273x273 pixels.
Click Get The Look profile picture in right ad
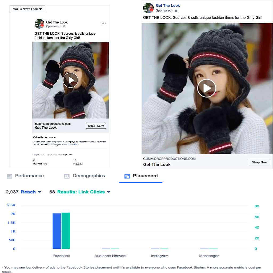148,8
